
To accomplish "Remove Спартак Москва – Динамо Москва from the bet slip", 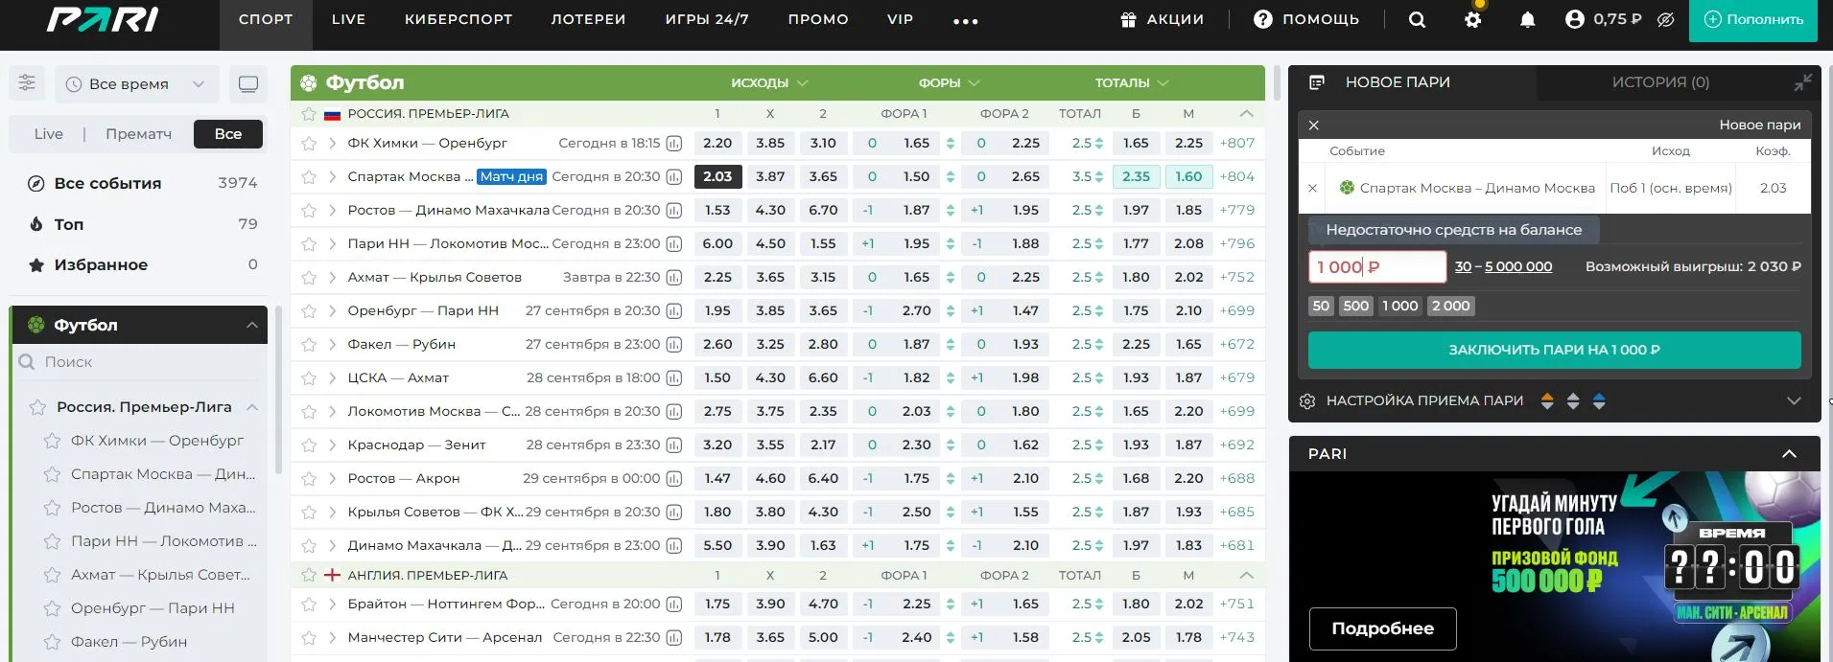I will (1312, 189).
